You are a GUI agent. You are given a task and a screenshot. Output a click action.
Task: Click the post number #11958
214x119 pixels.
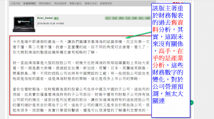click(x=60, y=24)
